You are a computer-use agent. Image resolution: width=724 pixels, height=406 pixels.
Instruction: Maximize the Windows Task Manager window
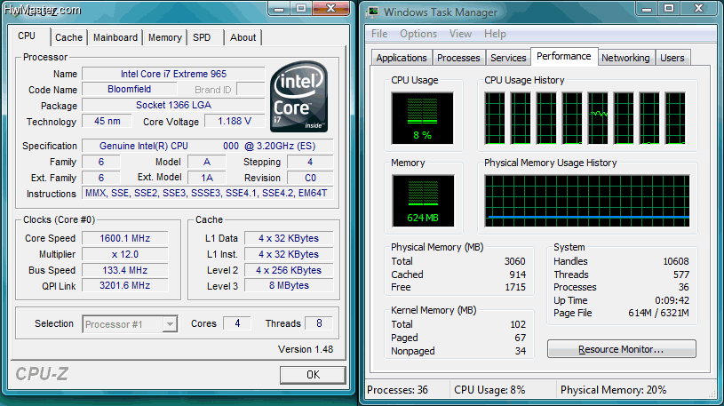tap(669, 9)
